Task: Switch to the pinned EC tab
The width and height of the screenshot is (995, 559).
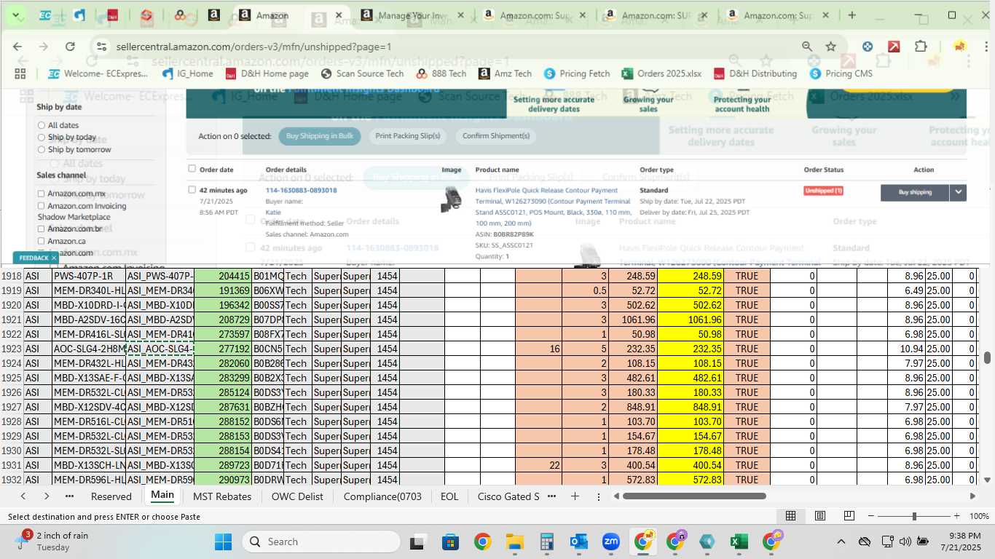Action: click(45, 15)
